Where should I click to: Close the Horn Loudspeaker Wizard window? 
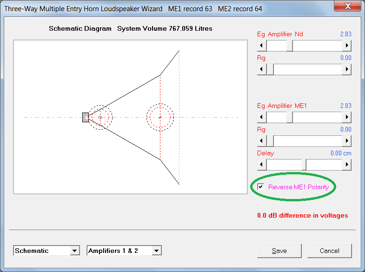(347, 6)
